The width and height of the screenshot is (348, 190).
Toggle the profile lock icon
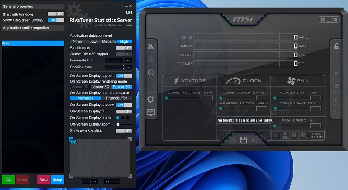click(337, 46)
